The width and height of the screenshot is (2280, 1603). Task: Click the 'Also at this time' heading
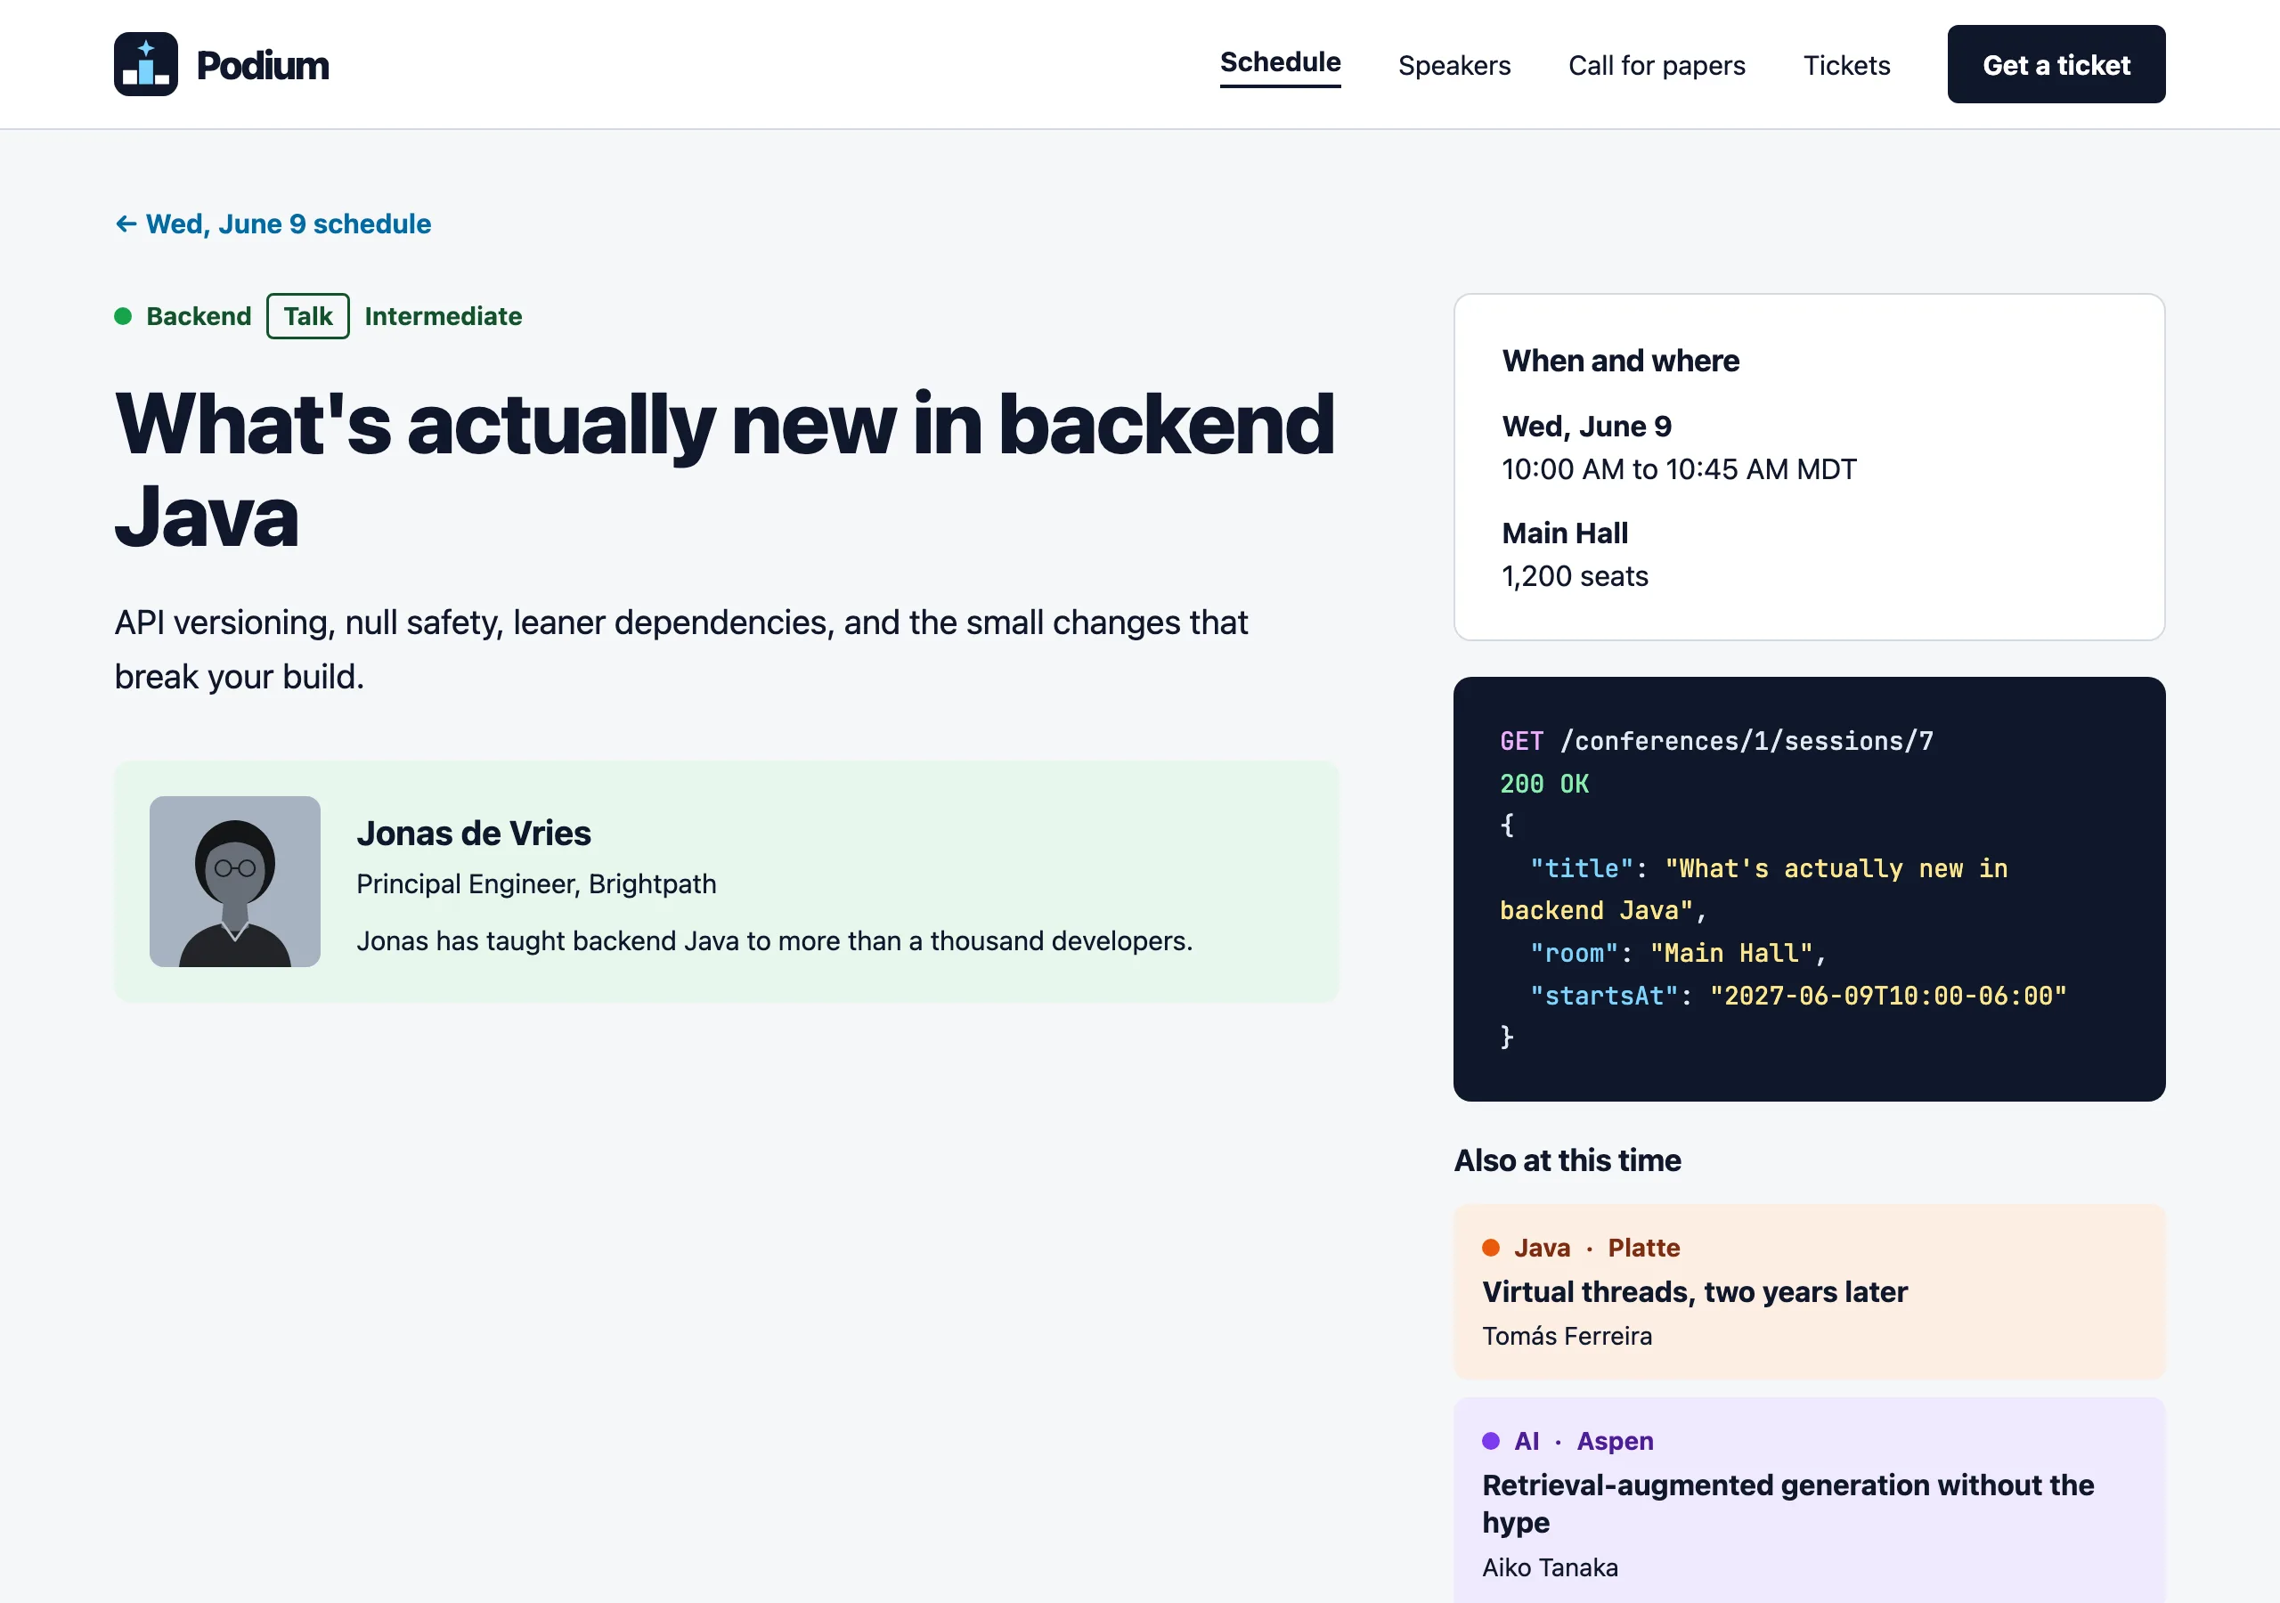[x=1567, y=1161]
